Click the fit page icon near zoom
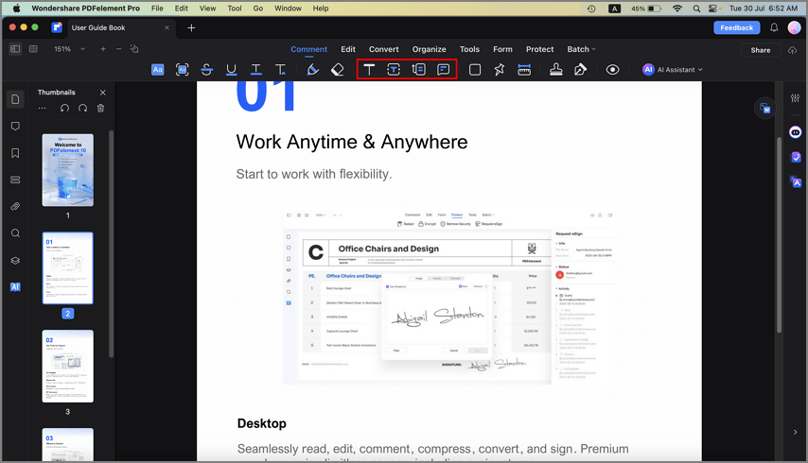The width and height of the screenshot is (808, 463). coord(134,49)
